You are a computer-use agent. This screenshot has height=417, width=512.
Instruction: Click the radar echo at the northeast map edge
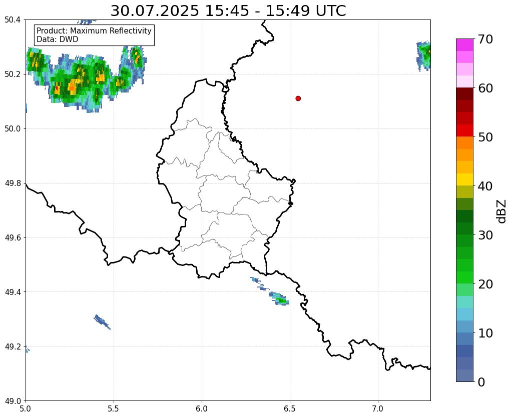(x=423, y=55)
